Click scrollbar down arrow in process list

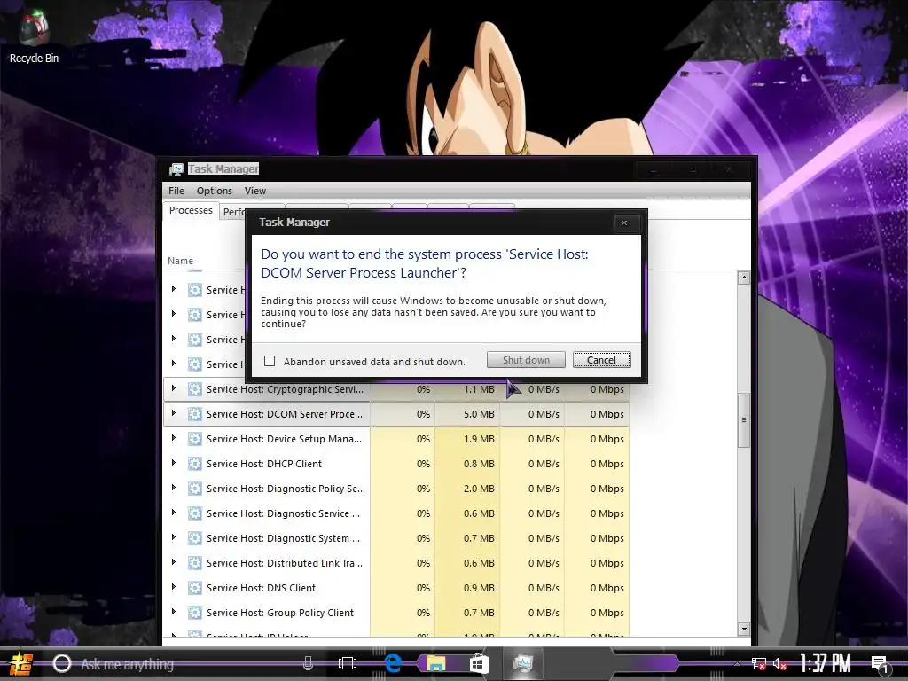pyautogui.click(x=744, y=629)
